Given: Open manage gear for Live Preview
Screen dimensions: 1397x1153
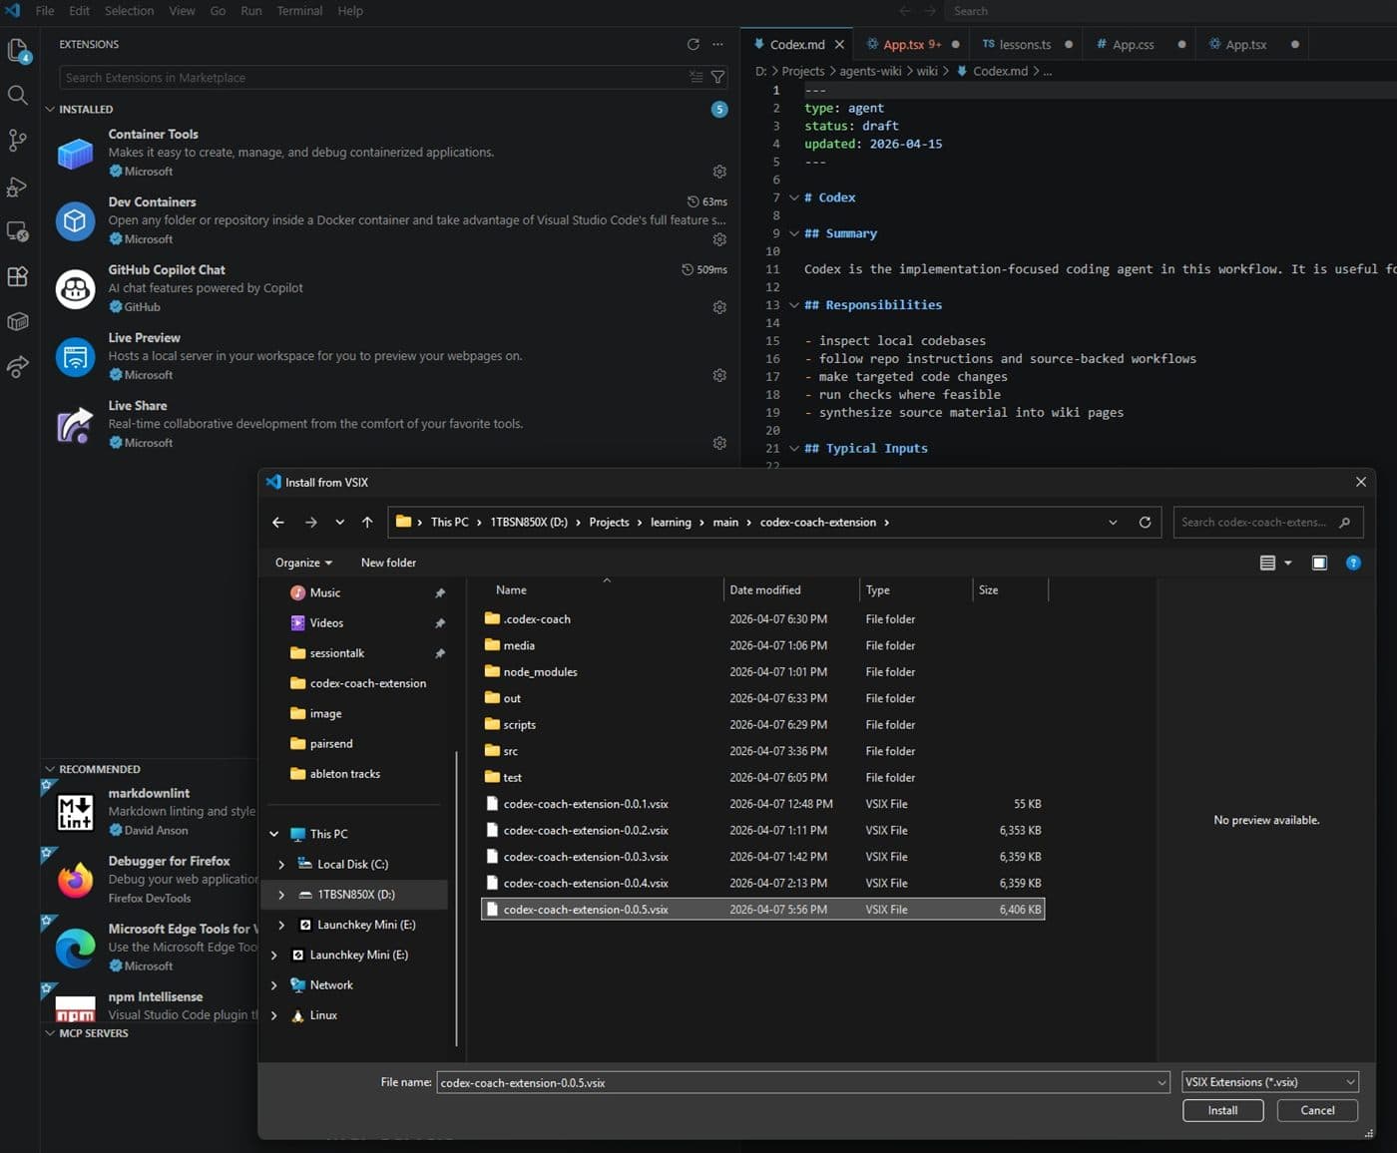Looking at the screenshot, I should pos(719,375).
